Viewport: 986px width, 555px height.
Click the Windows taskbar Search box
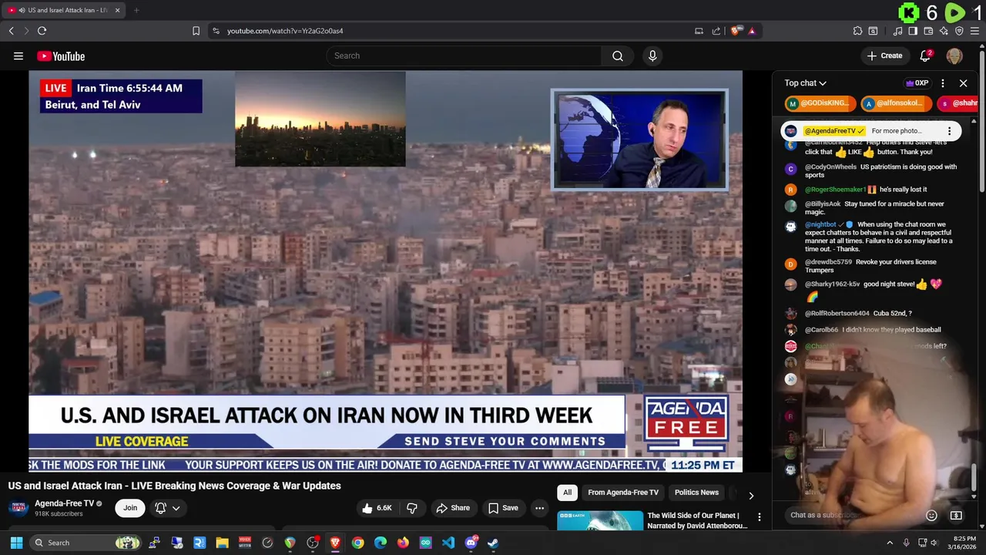[x=86, y=543]
